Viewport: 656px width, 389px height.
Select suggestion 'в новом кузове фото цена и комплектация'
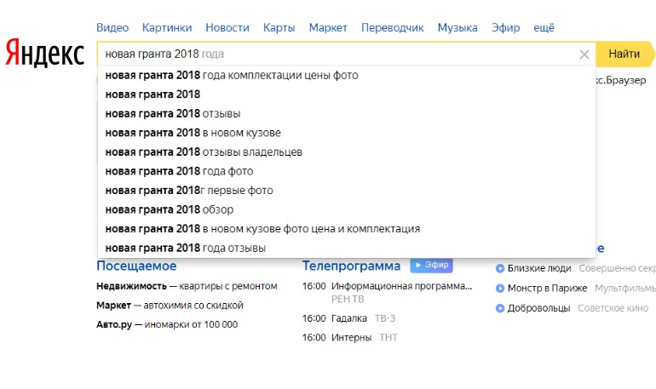coord(347,229)
